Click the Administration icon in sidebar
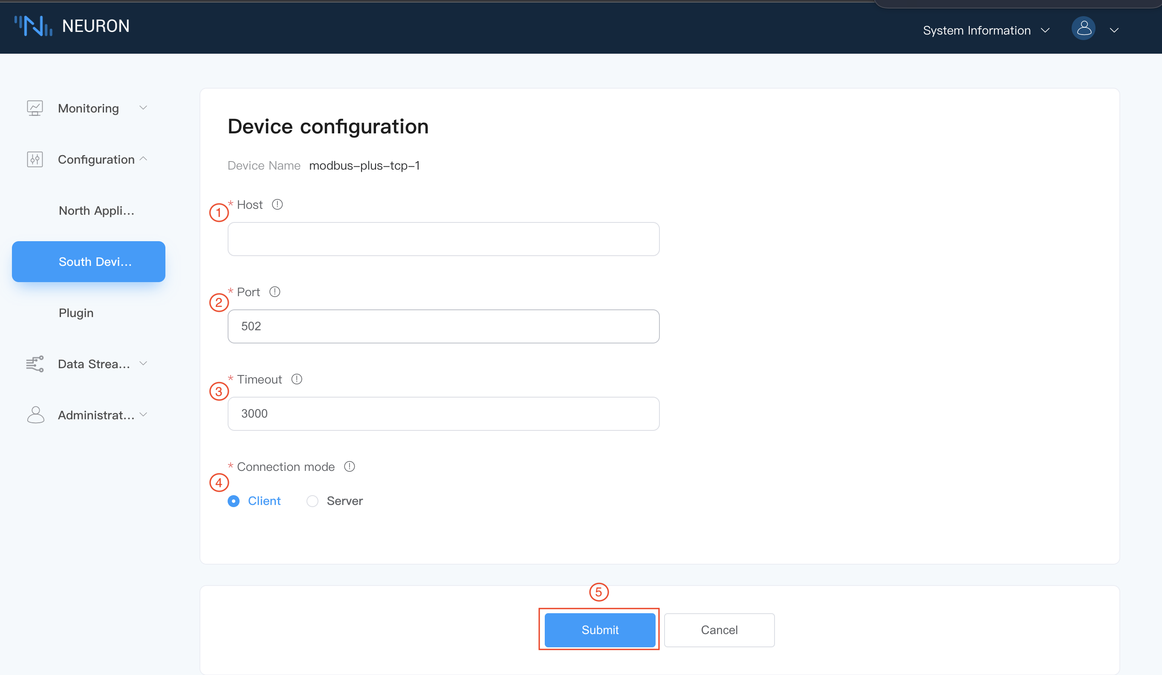Image resolution: width=1162 pixels, height=675 pixels. [35, 415]
